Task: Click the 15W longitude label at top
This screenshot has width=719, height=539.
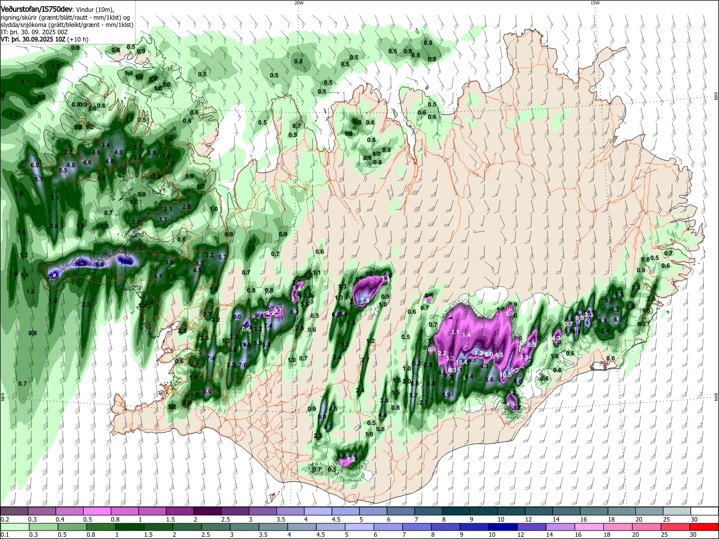Action: pos(595,2)
